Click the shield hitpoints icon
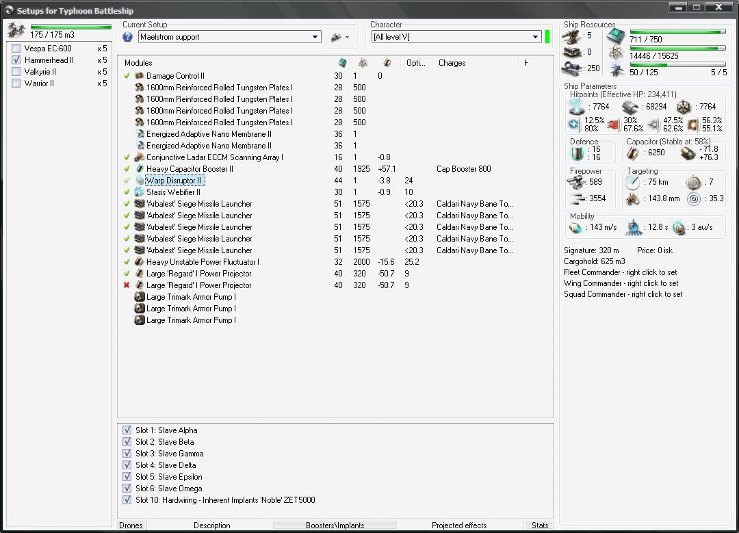739x533 pixels. click(578, 107)
